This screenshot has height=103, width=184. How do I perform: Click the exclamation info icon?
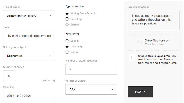(x=132, y=58)
